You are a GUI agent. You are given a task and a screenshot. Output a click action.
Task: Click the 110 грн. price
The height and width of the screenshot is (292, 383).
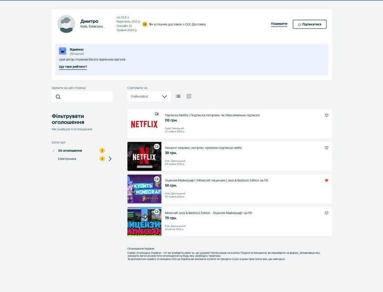pyautogui.click(x=171, y=121)
